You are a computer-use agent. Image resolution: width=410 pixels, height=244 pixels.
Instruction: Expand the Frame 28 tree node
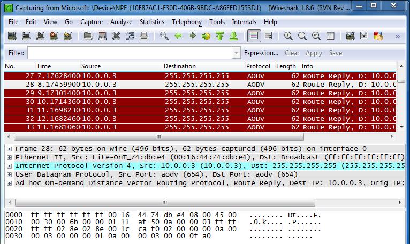click(x=10, y=149)
